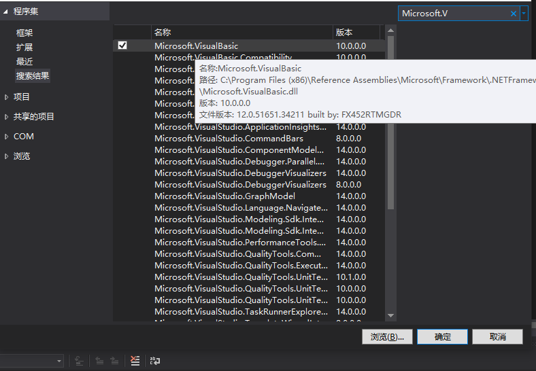
Task: Sort the list by the 名称 column header
Action: pyautogui.click(x=241, y=33)
